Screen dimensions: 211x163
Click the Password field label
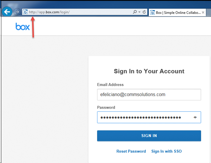pos(106,107)
